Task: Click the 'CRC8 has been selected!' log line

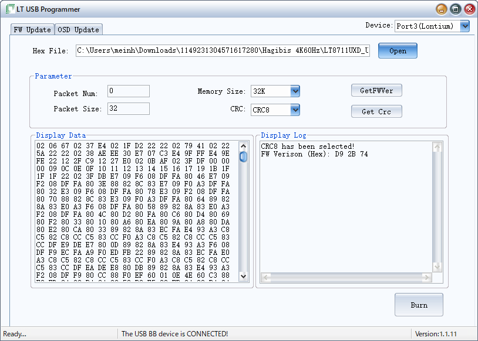Action: [x=307, y=146]
